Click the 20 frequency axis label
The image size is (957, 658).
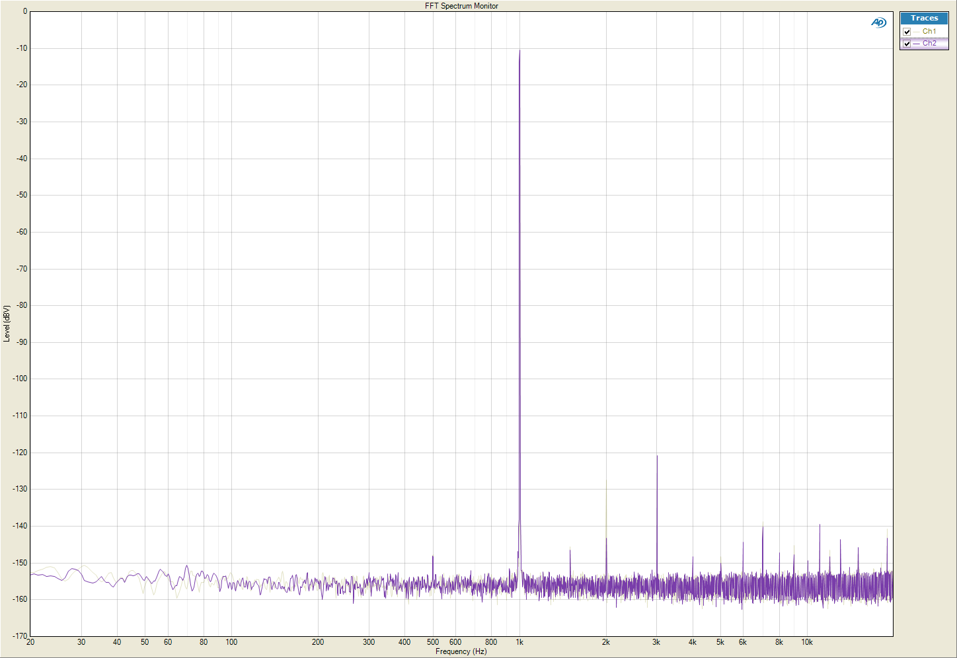point(30,642)
